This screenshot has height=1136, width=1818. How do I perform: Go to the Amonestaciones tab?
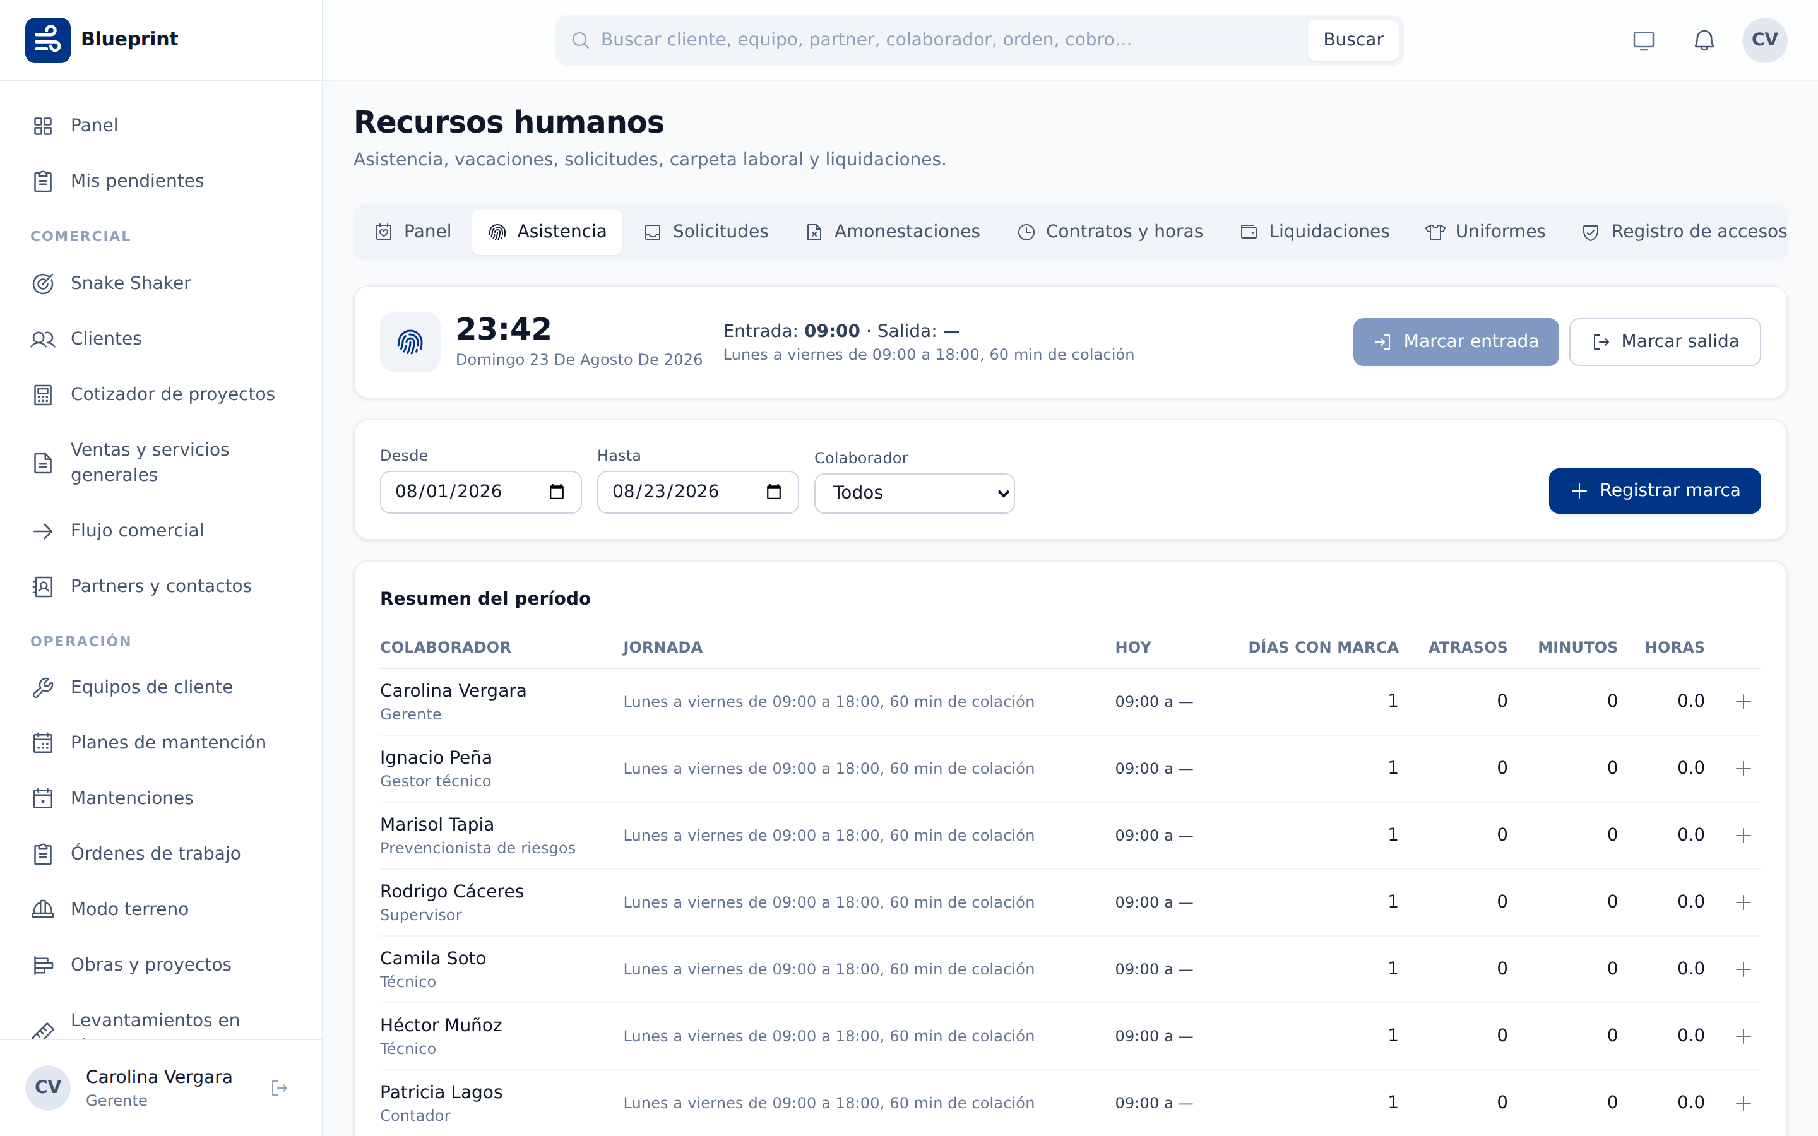tap(893, 232)
